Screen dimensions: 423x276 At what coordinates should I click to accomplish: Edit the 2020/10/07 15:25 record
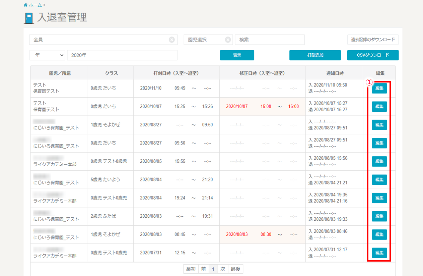(379, 107)
